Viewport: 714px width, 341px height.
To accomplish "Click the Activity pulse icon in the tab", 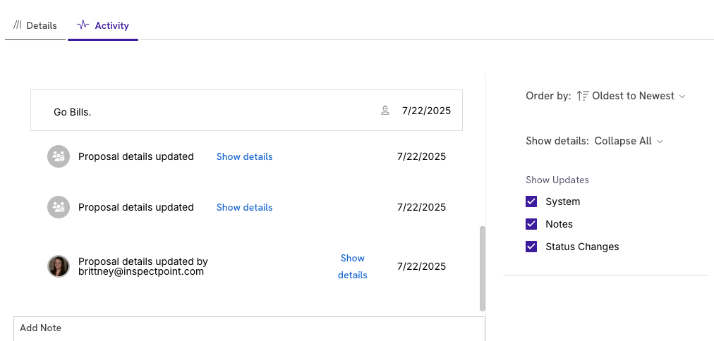I will [83, 25].
